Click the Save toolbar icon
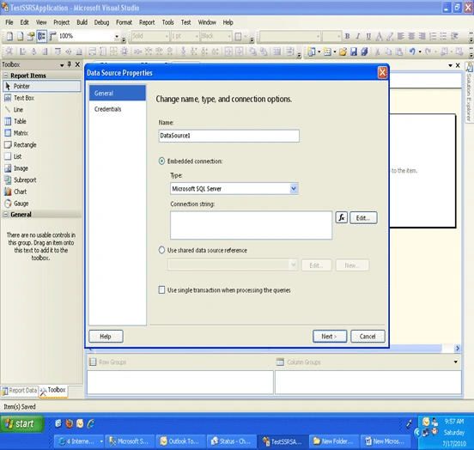The image size is (474, 450). tap(354, 52)
